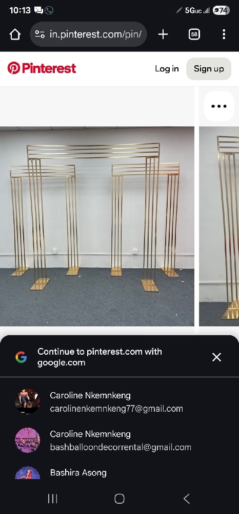Image resolution: width=239 pixels, height=514 pixels.
Task: Tap Android home navigation button
Action: pyautogui.click(x=120, y=499)
